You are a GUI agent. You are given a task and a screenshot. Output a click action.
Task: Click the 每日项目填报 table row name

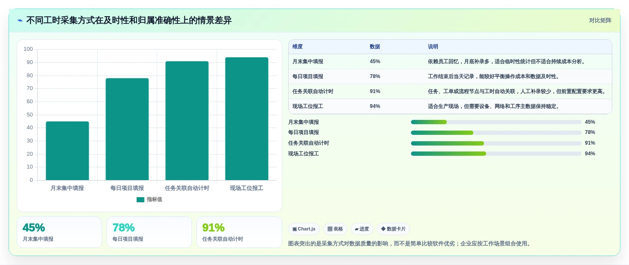coord(308,76)
